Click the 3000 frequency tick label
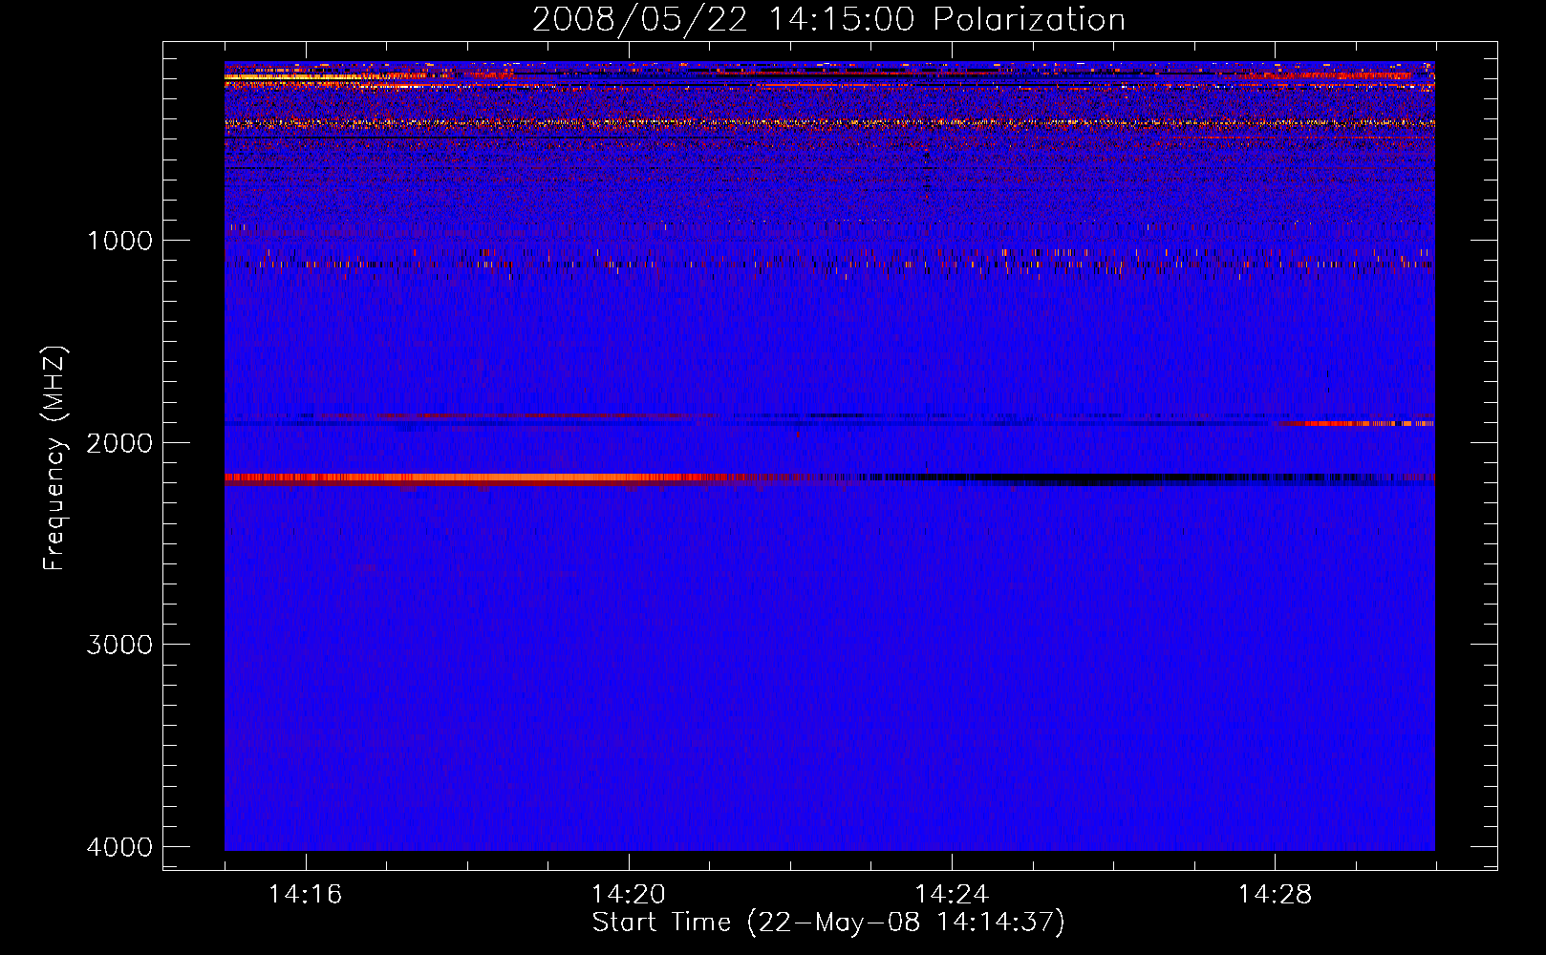1546x955 pixels. (119, 645)
